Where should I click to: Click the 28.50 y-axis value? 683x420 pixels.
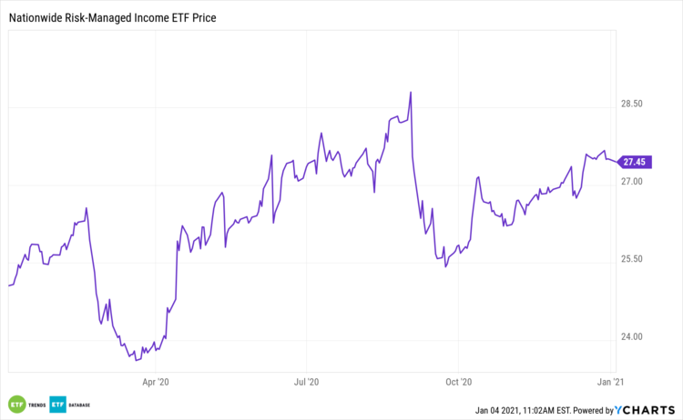coord(631,105)
